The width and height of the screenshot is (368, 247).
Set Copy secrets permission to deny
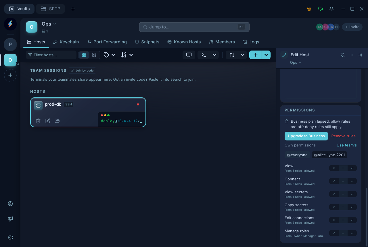coord(334,207)
